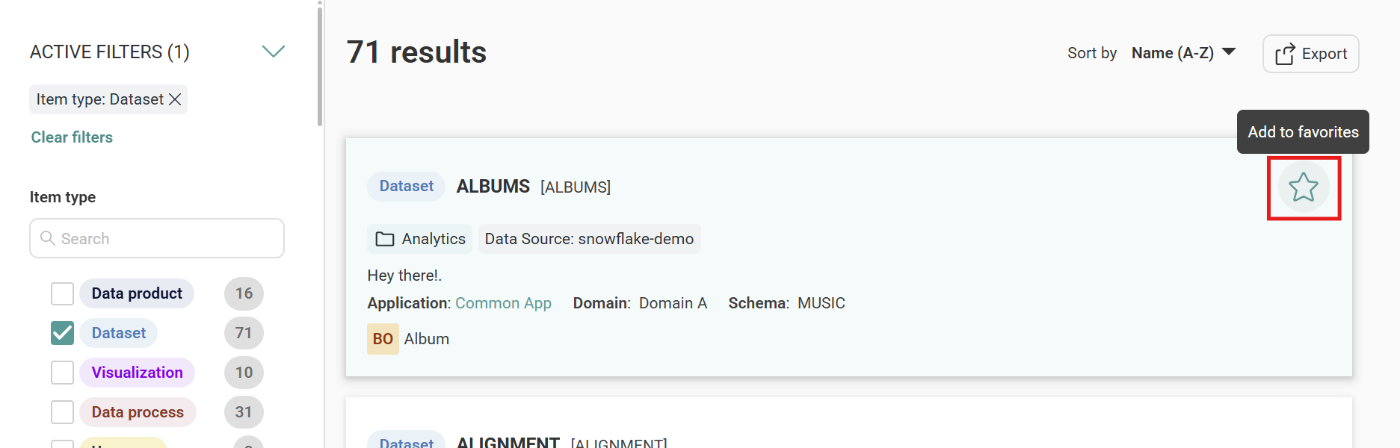Click the search magnifier icon

48,238
